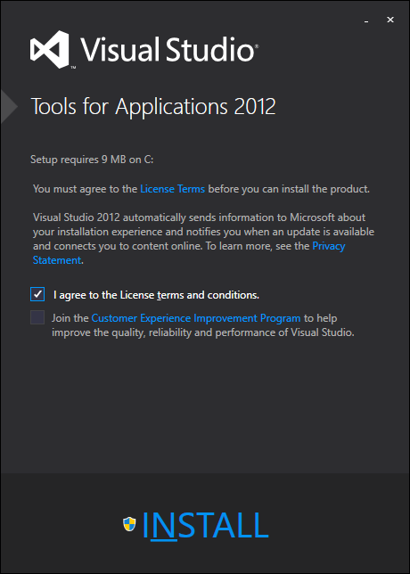Click the gray arrow marker on left edge

click(x=9, y=106)
